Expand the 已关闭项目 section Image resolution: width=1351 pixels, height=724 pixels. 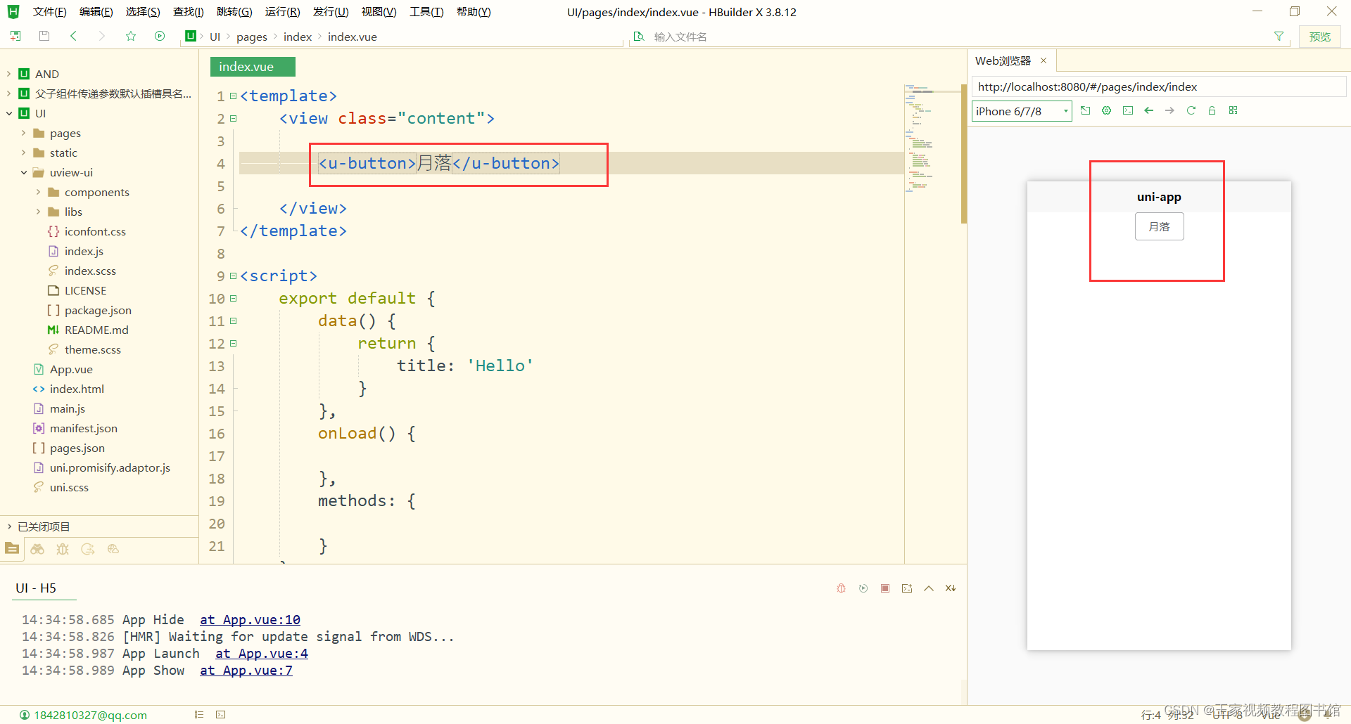point(8,526)
